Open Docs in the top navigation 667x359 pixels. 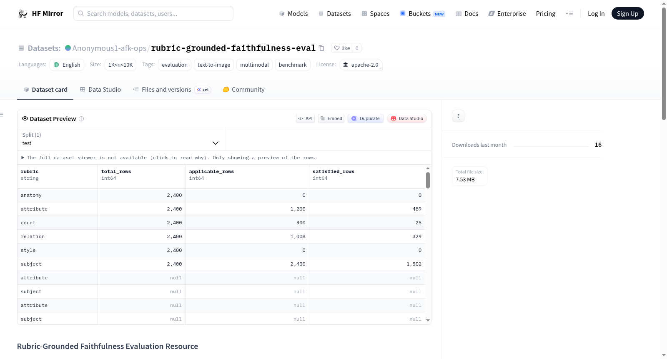[467, 14]
